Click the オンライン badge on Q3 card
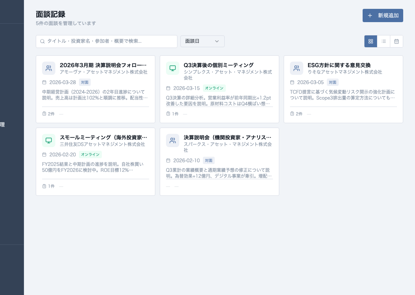Image resolution: width=415 pixels, height=295 pixels. click(214, 88)
